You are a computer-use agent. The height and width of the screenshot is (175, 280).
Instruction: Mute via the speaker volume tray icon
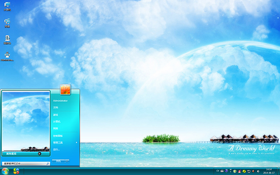258,171
